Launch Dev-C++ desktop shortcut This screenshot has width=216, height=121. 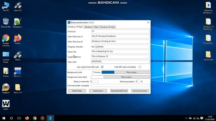[x=18, y=72]
